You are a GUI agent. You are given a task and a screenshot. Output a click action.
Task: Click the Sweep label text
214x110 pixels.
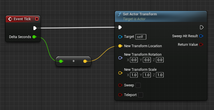click(x=129, y=85)
